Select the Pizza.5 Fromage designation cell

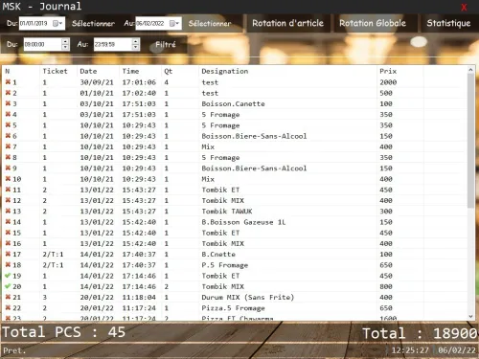pyautogui.click(x=233, y=308)
